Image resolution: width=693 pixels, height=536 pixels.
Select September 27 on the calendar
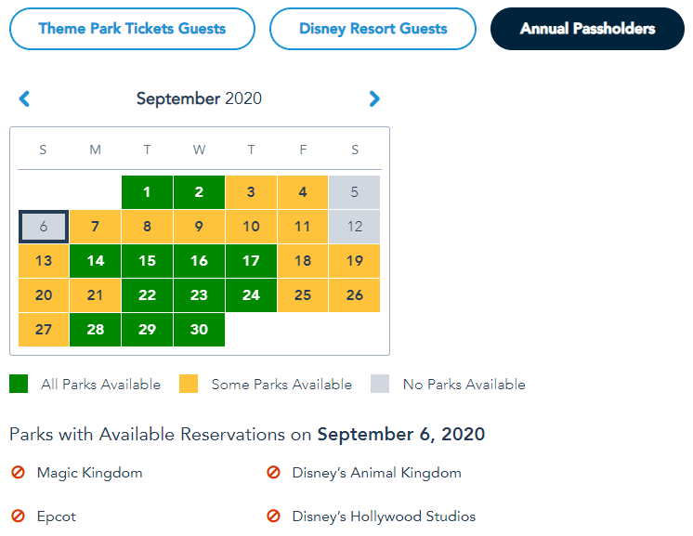click(43, 330)
